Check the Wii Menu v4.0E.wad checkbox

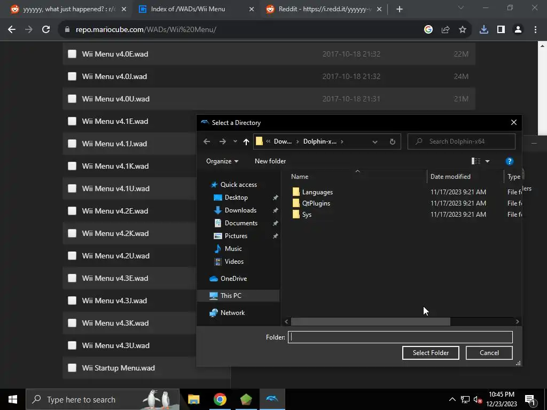coord(72,54)
